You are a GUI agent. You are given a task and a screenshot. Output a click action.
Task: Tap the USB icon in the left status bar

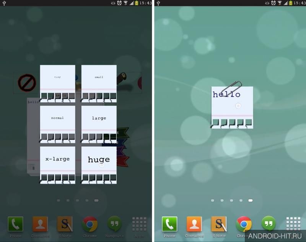pos(4,3)
